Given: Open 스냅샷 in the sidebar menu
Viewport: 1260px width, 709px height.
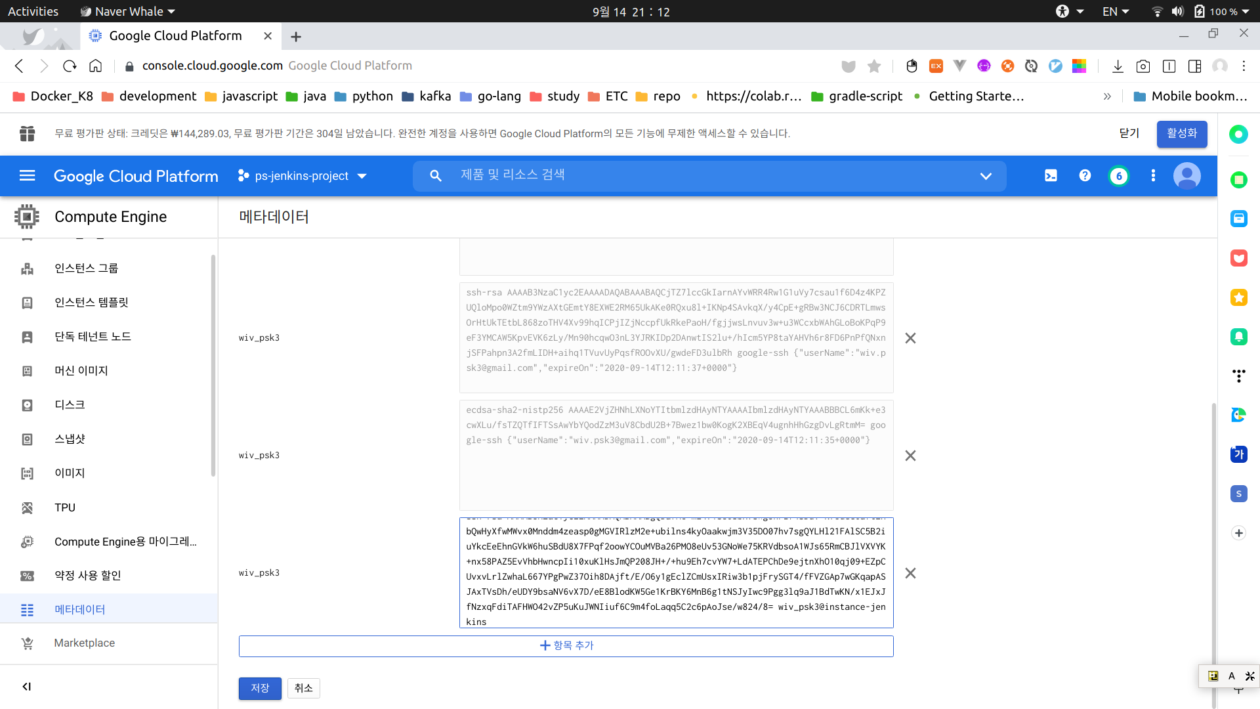Looking at the screenshot, I should tap(70, 439).
